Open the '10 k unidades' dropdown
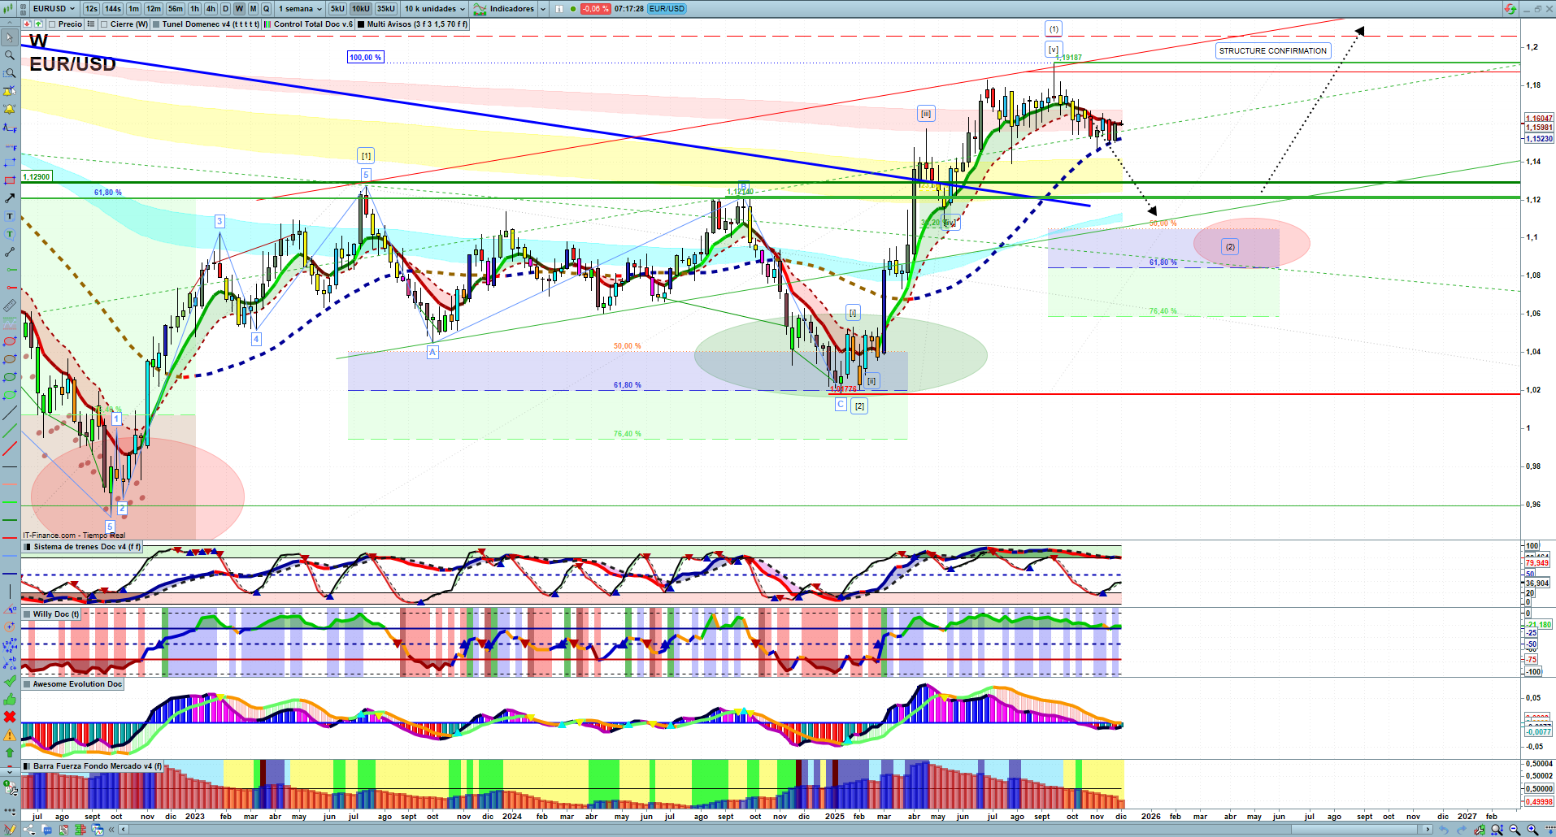Screen dimensions: 1556x837 point(435,9)
